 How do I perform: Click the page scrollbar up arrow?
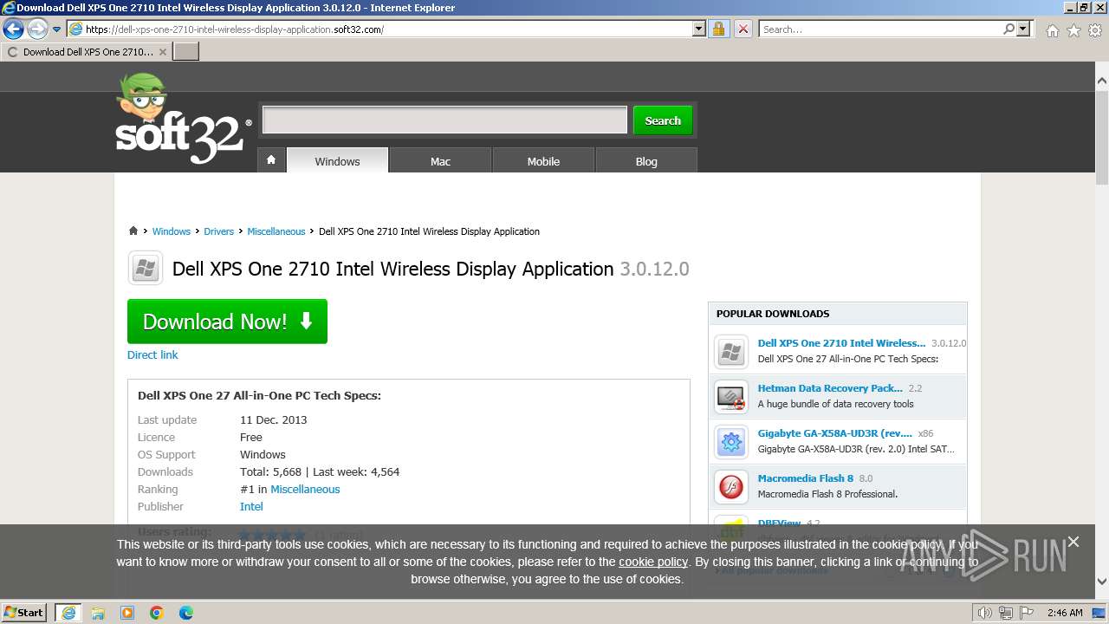tap(1102, 81)
